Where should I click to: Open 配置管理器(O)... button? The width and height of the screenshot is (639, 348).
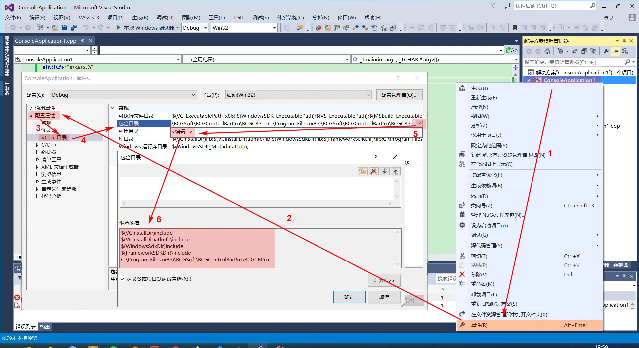(399, 95)
